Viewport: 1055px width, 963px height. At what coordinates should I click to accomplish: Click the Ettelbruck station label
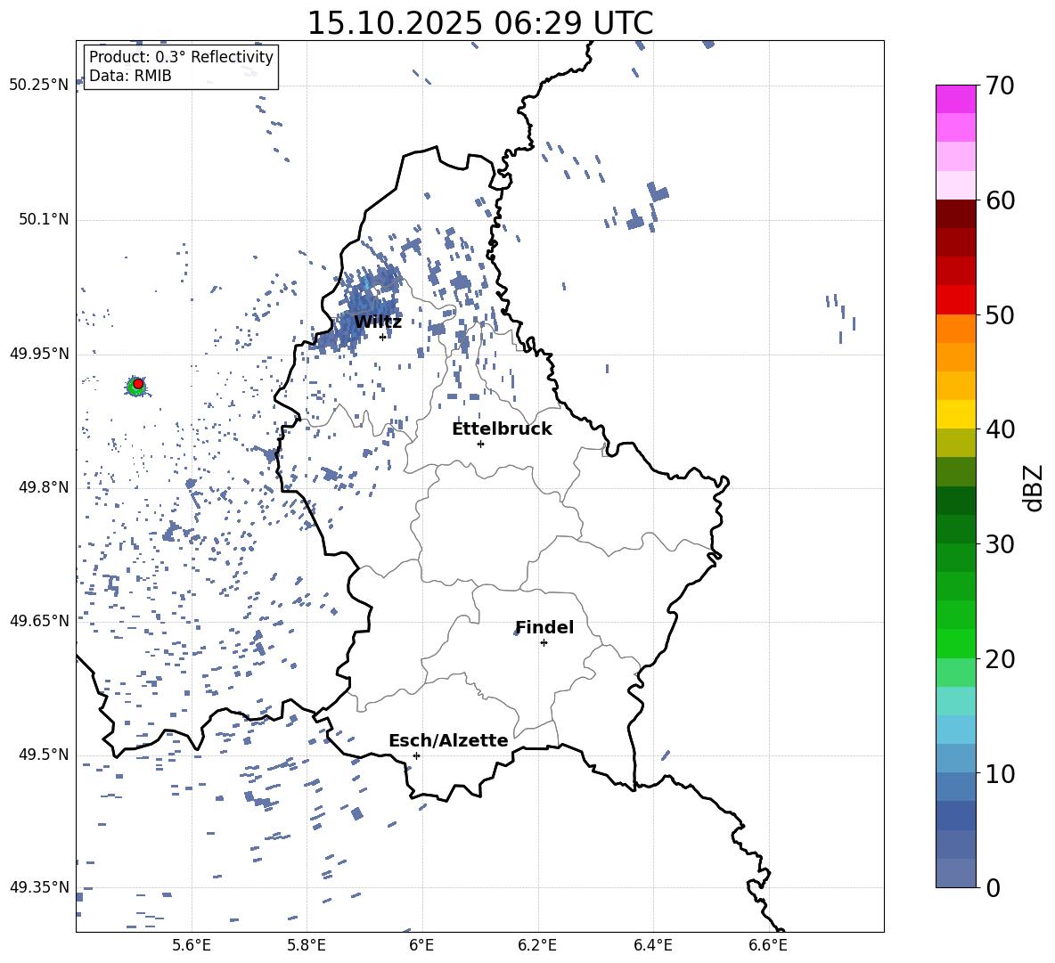pyautogui.click(x=502, y=429)
